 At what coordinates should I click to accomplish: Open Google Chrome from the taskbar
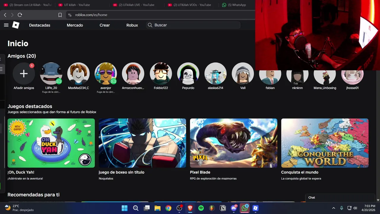click(168, 208)
